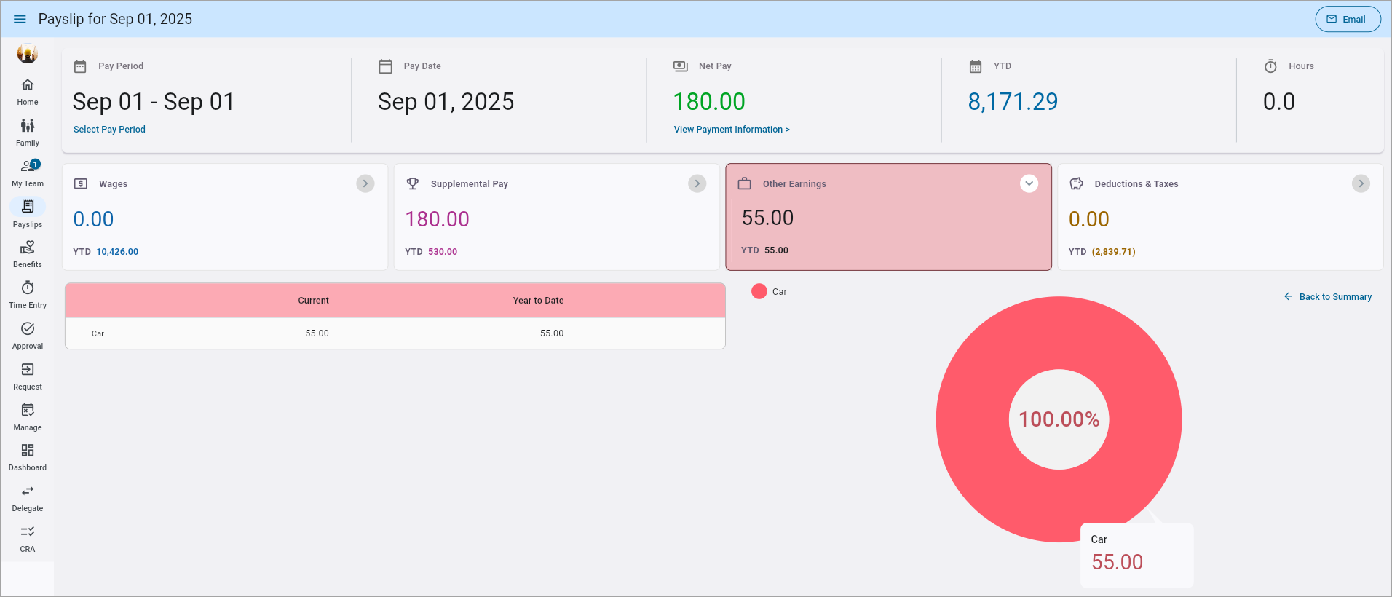Click Select Pay Period link
Image resolution: width=1392 pixels, height=597 pixels.
pyautogui.click(x=109, y=130)
